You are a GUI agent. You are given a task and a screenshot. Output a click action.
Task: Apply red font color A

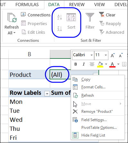pos(112,65)
